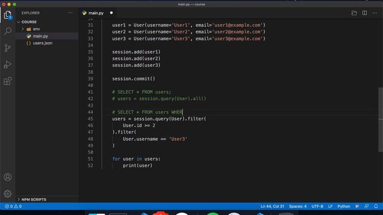Select the env folder row
Image resolution: width=383 pixels, height=215 pixels.
(47, 29)
